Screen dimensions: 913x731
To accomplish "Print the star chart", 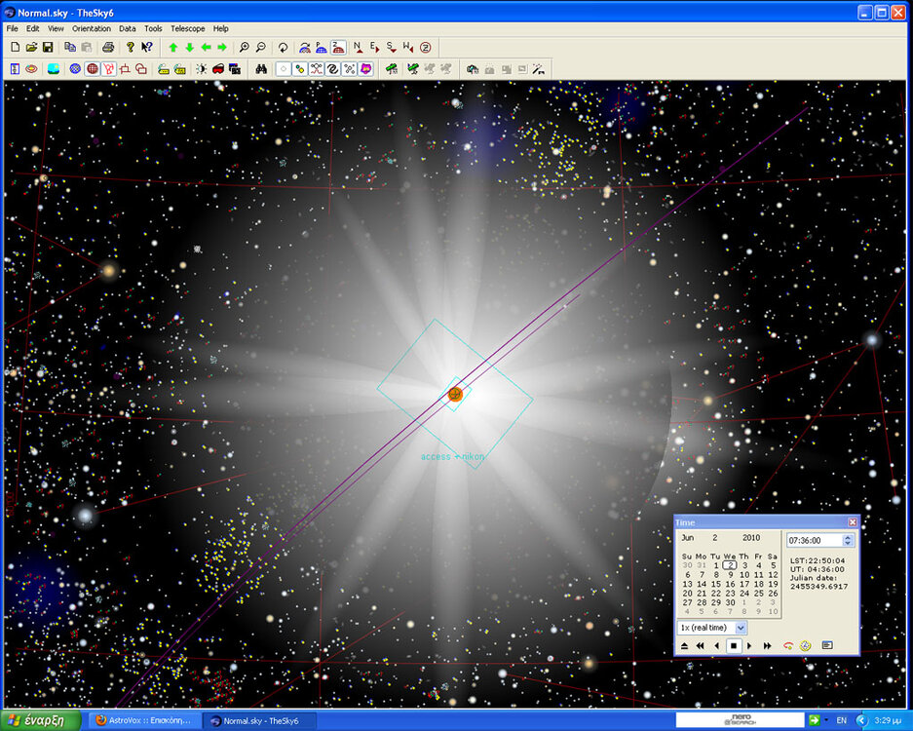I will [x=107, y=47].
